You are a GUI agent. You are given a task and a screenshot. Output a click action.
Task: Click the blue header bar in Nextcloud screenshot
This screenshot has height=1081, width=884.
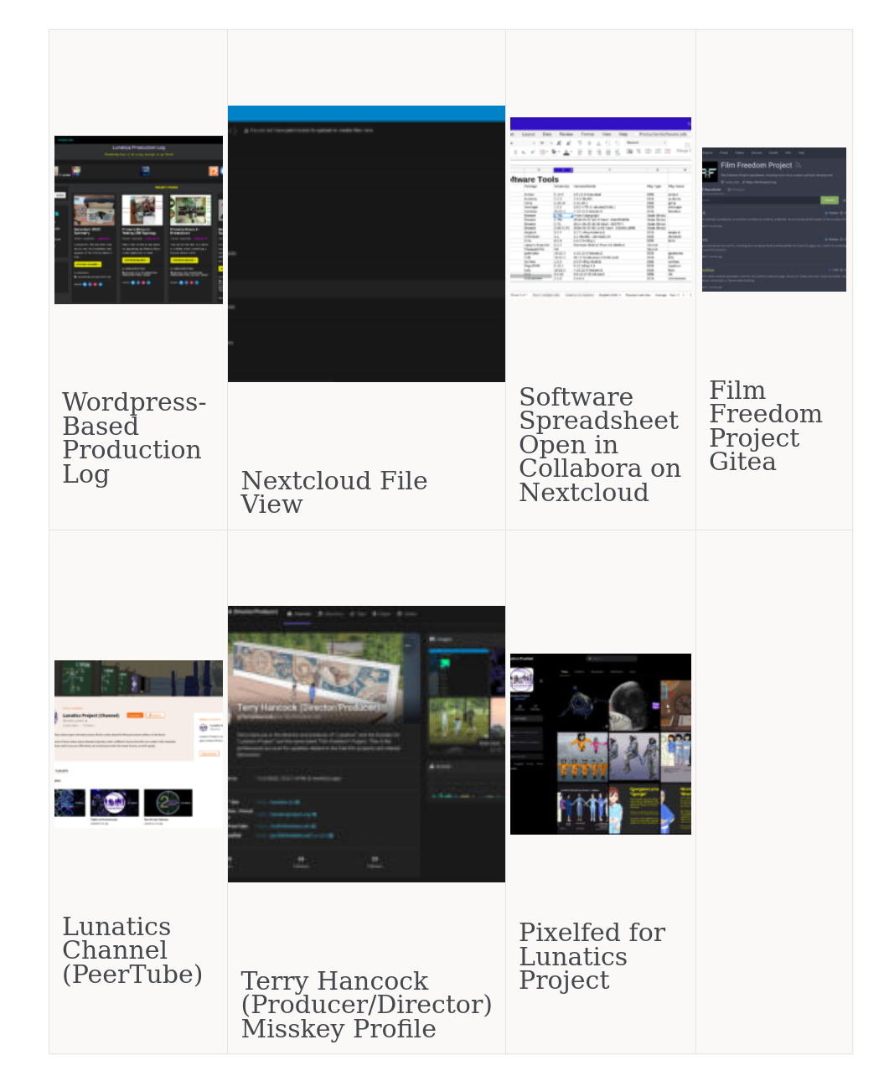pos(366,113)
